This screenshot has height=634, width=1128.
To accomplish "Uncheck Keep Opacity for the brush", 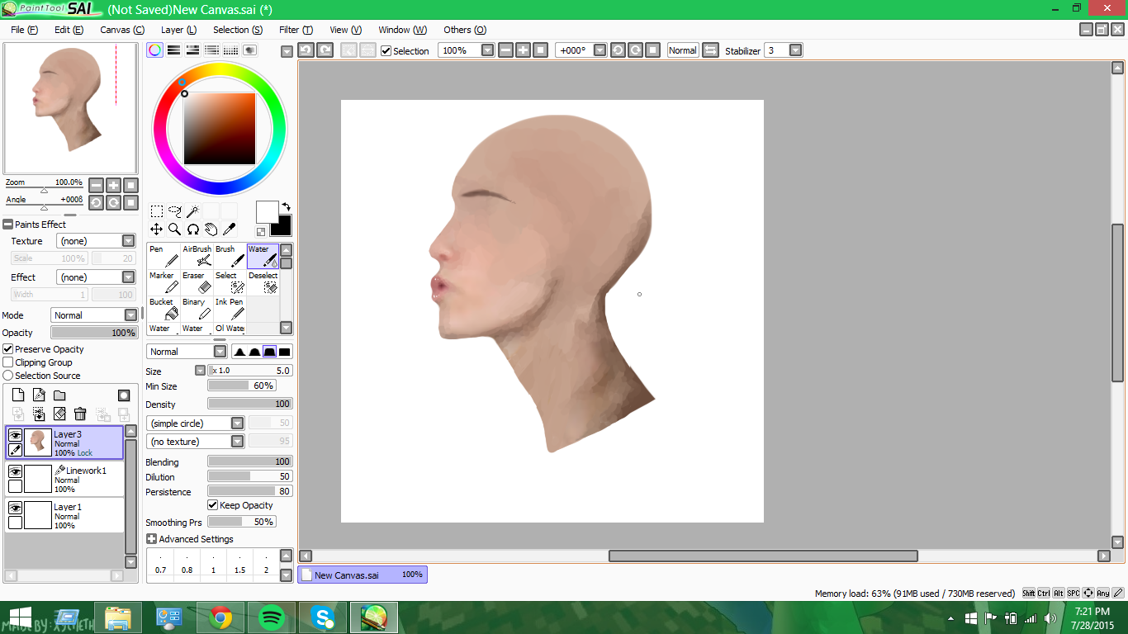I will [213, 505].
